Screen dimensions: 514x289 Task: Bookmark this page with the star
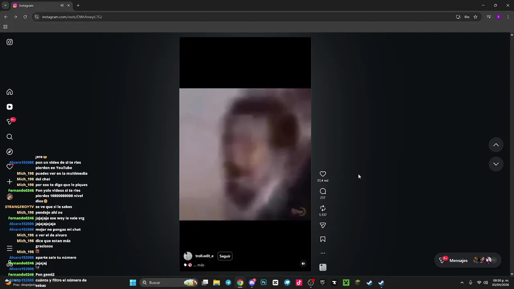(475, 17)
